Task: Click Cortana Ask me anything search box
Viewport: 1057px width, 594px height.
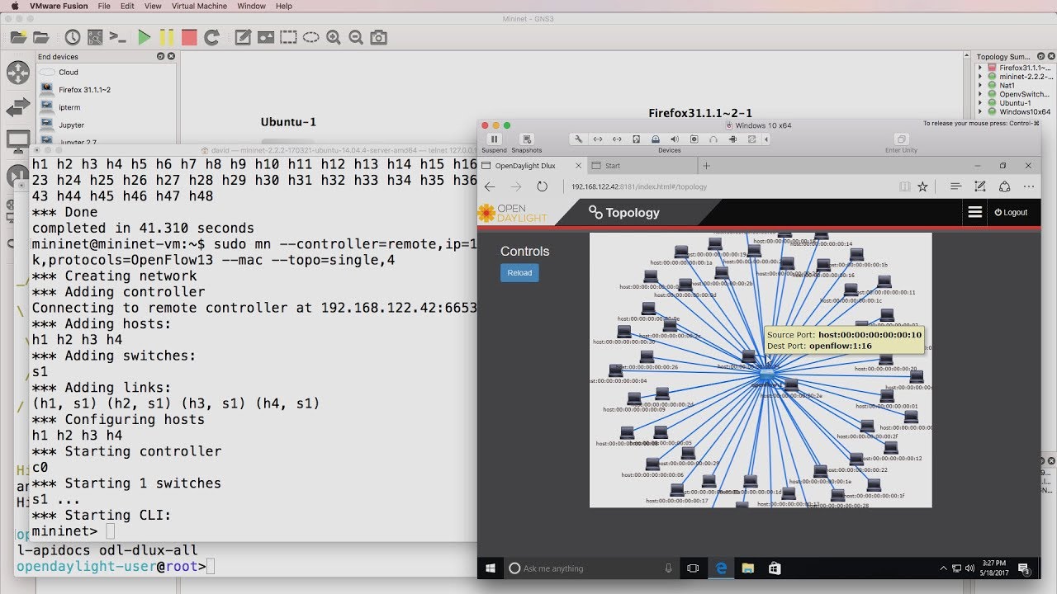Action: pyautogui.click(x=591, y=568)
